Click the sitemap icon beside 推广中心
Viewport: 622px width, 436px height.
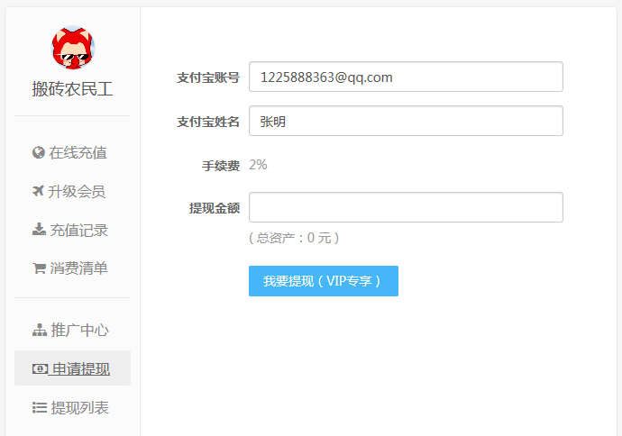tap(39, 331)
